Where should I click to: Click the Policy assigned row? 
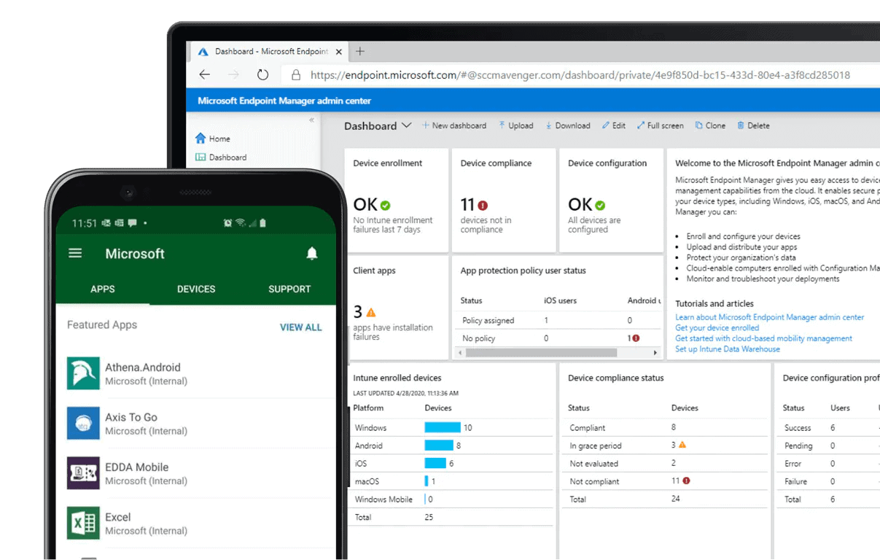[558, 320]
